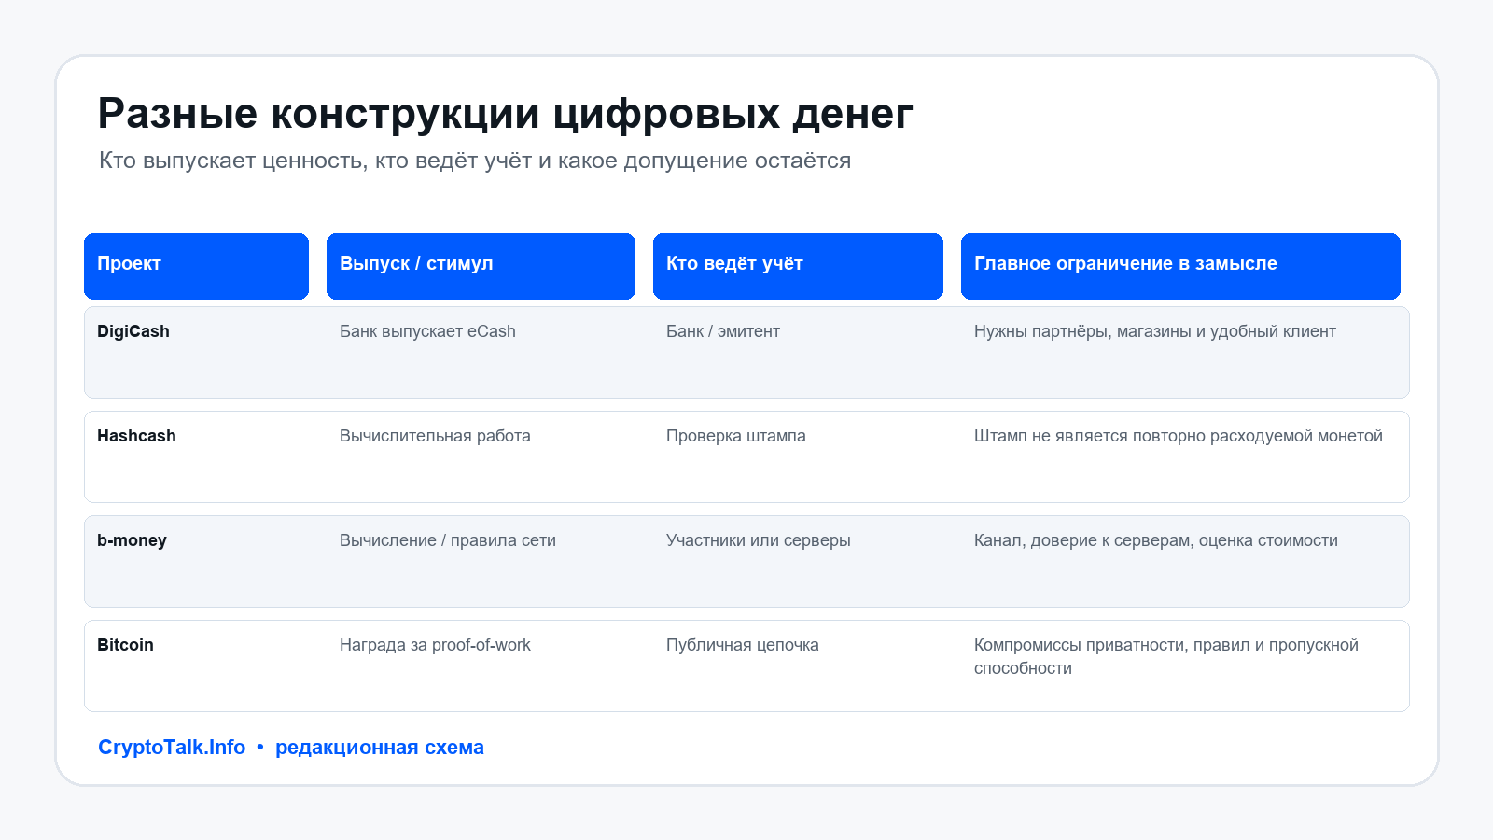The image size is (1493, 840).
Task: Click 'Штамп не является повторно расходуемой монетой'
Action: 1179,436
